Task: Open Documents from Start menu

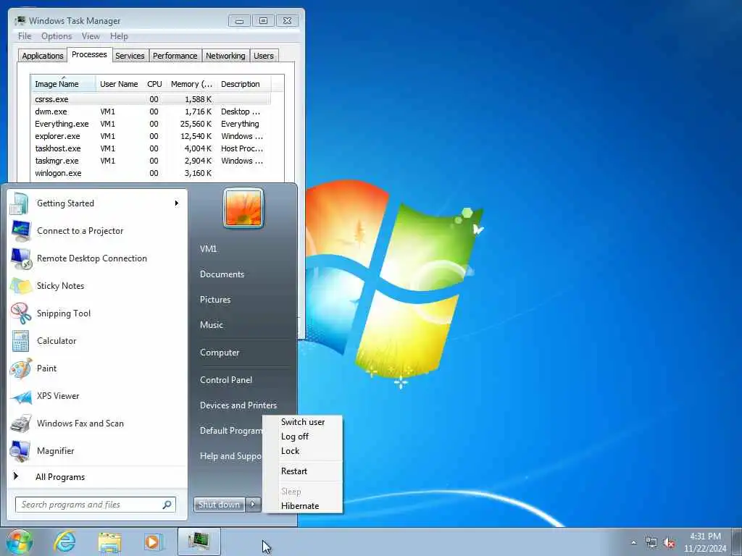Action: [222, 274]
